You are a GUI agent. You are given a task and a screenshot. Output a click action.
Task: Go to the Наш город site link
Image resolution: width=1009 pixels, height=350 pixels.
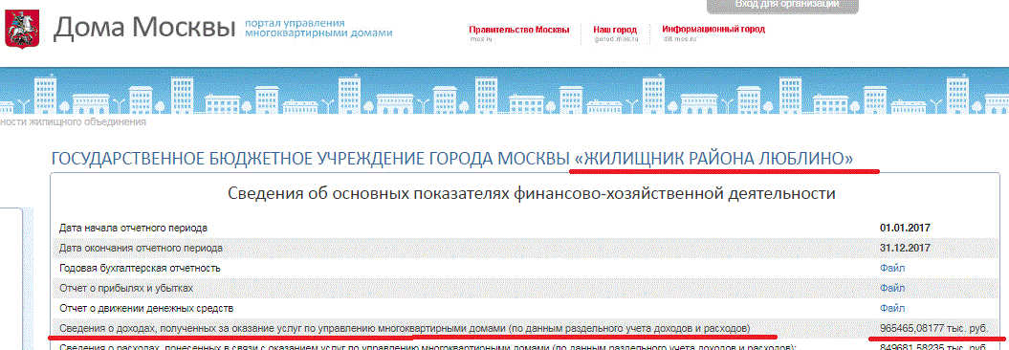tap(615, 30)
